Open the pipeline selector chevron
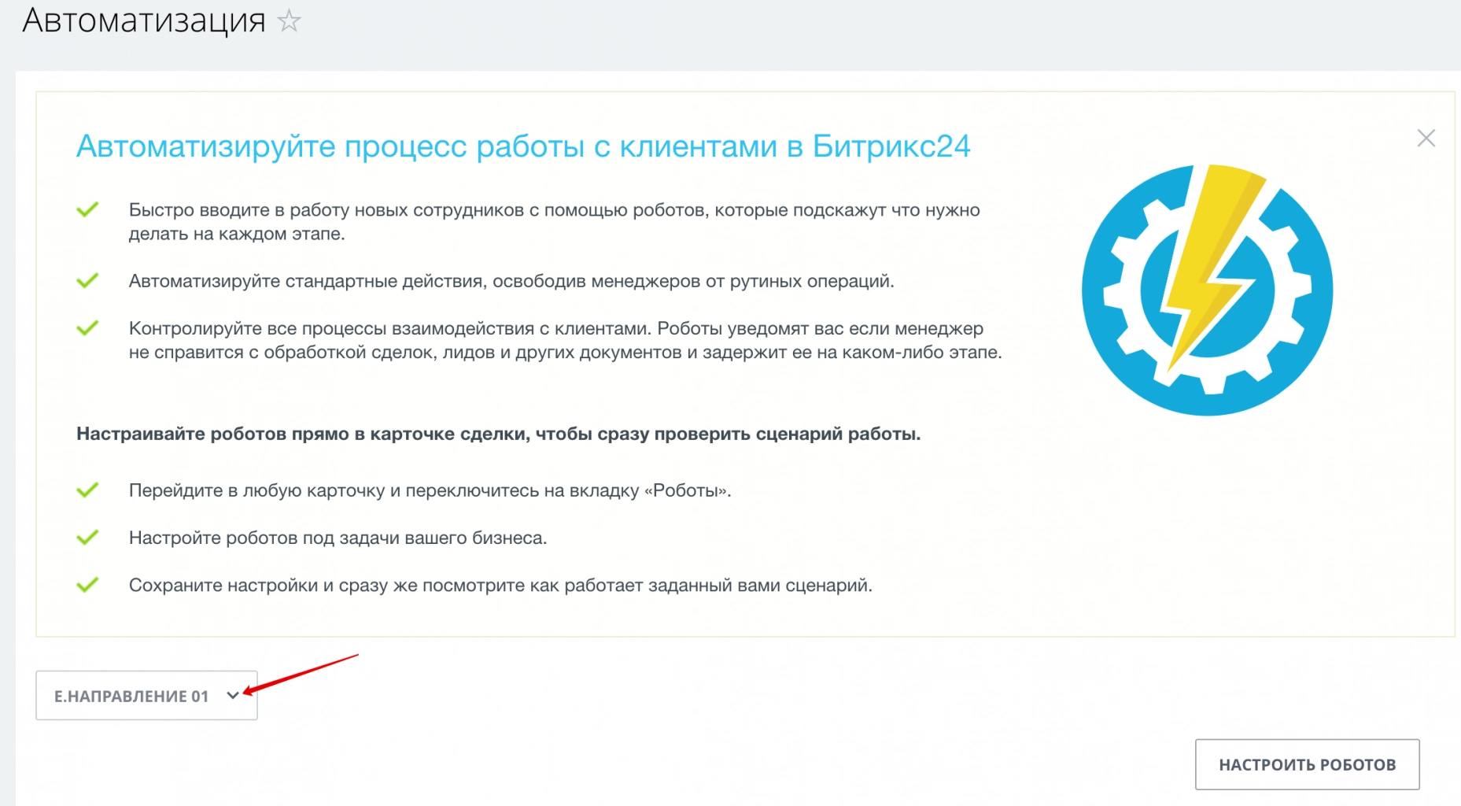1461x806 pixels. (x=233, y=696)
